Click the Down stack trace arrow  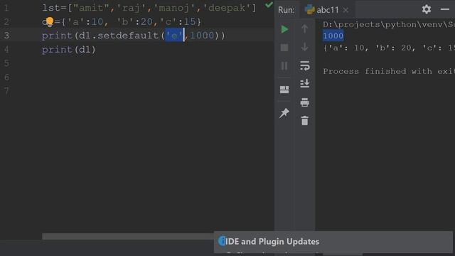(x=305, y=47)
